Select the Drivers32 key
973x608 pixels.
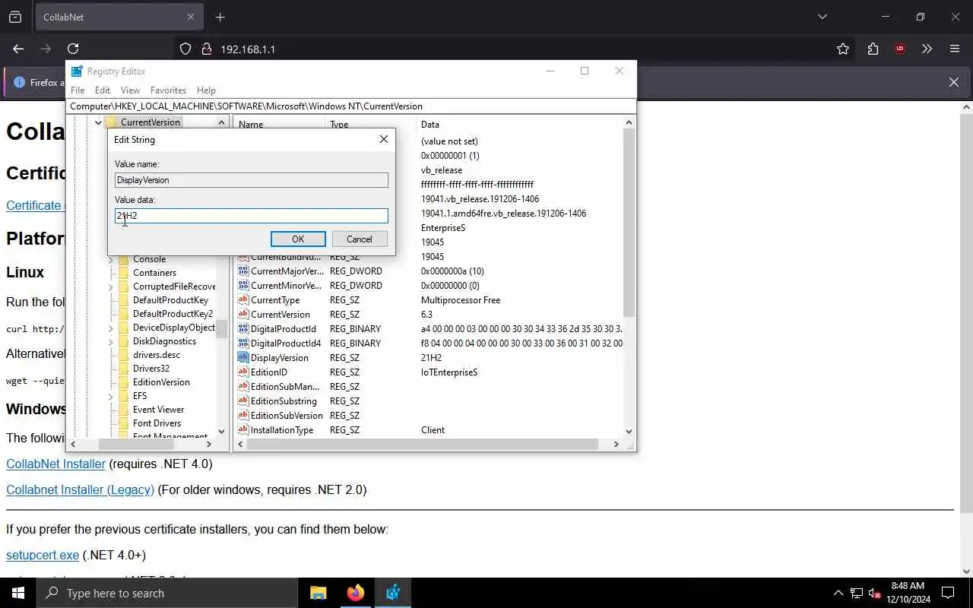[151, 369]
